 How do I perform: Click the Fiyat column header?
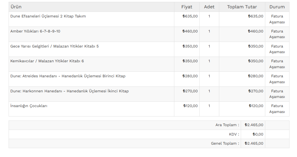(187, 7)
